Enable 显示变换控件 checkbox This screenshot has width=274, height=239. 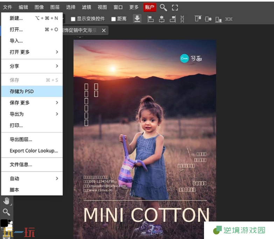point(73,19)
